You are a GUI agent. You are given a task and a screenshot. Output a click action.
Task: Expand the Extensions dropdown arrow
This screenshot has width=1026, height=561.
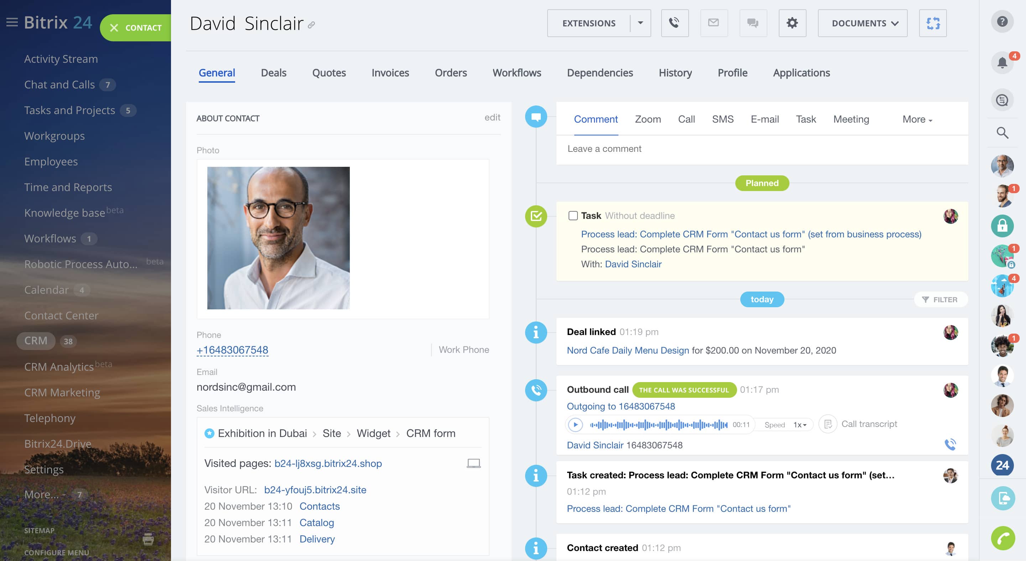click(640, 23)
